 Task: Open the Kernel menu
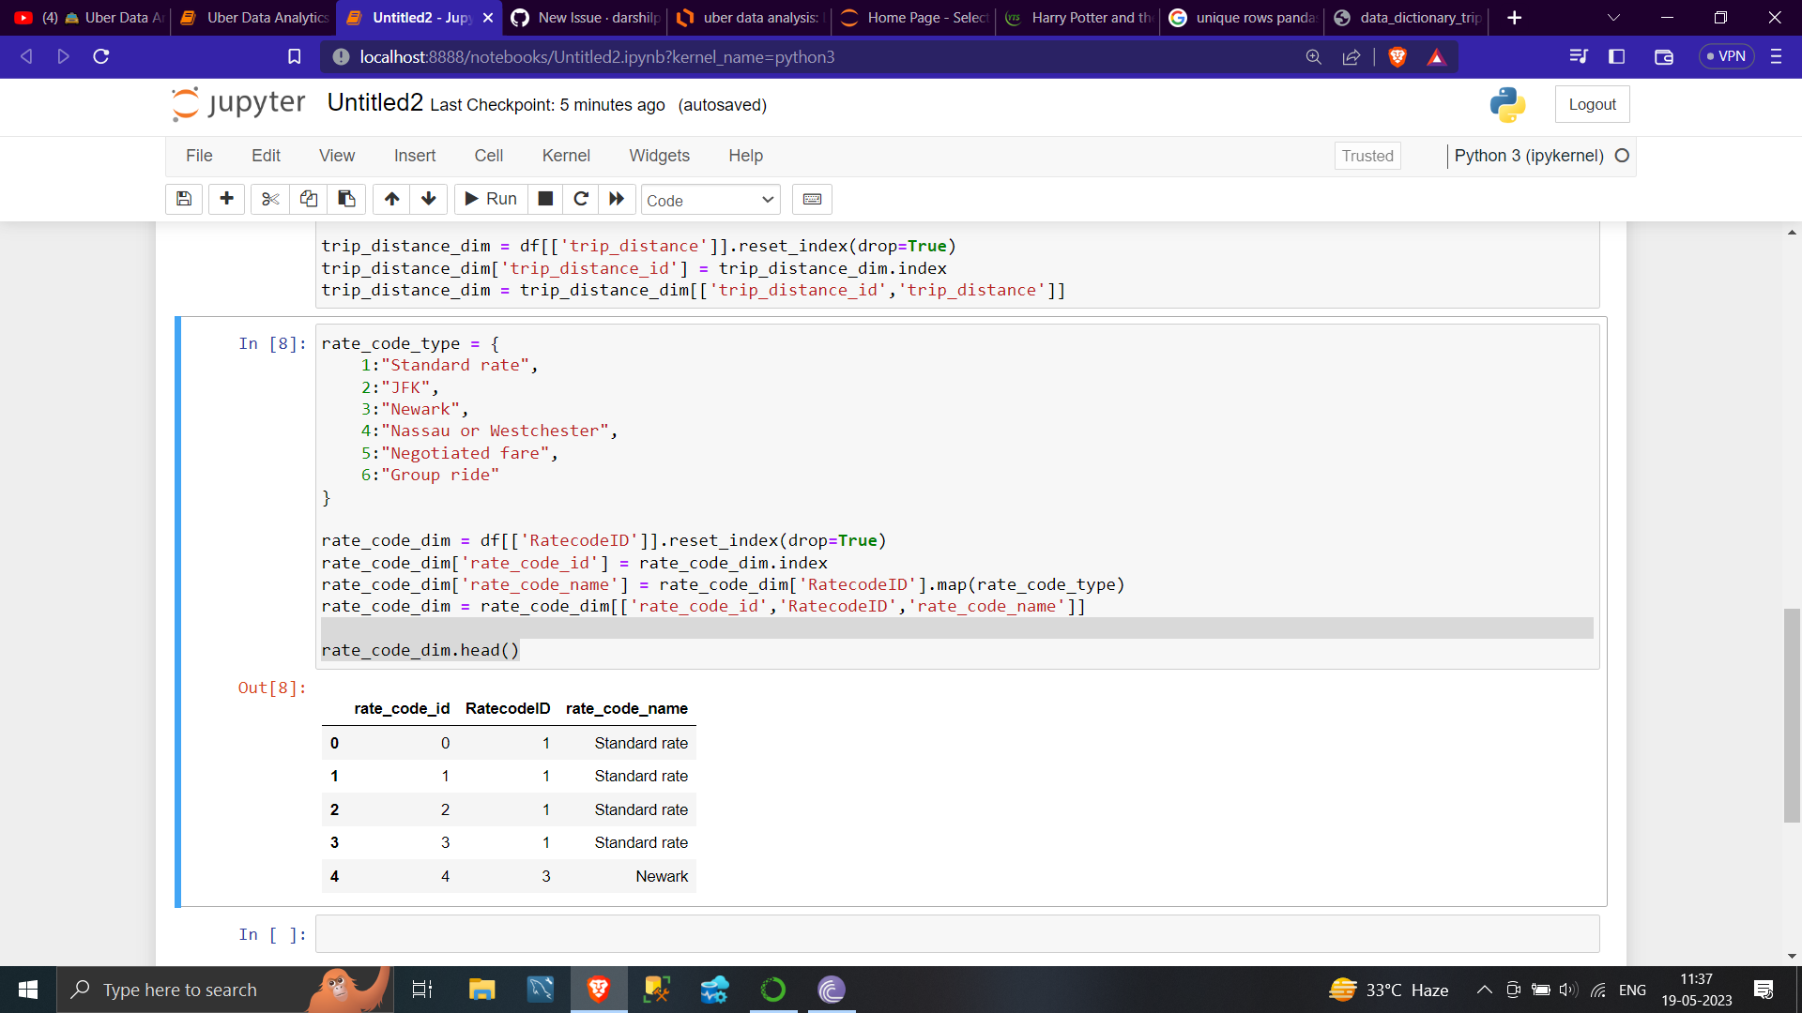(567, 156)
